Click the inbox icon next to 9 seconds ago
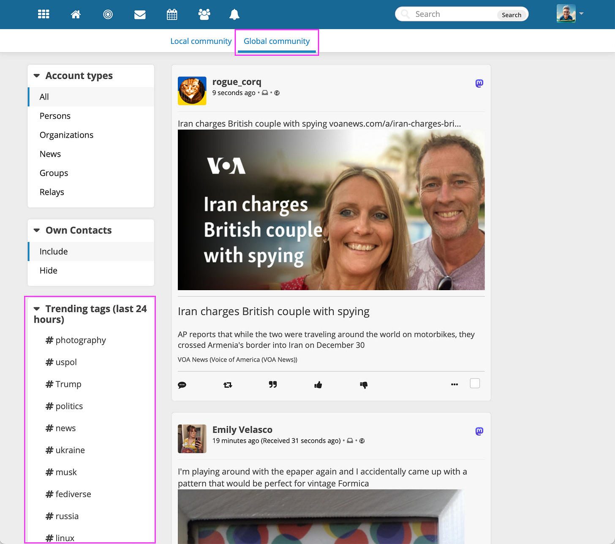Viewport: 615px width, 544px height. [265, 93]
